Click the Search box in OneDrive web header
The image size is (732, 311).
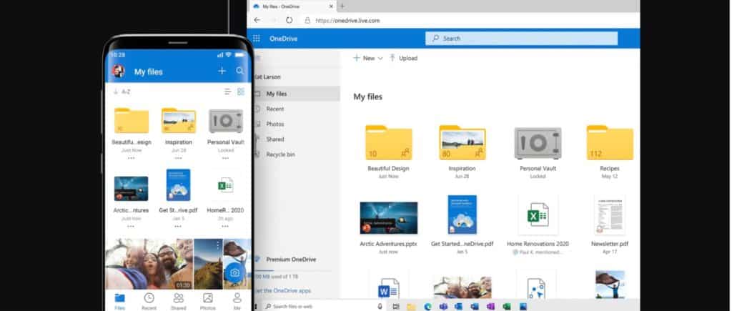click(521, 39)
